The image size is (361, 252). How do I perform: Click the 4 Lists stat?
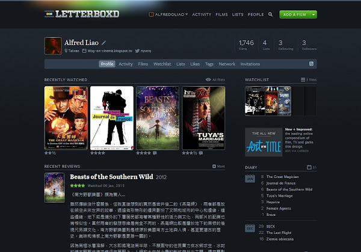click(x=266, y=45)
